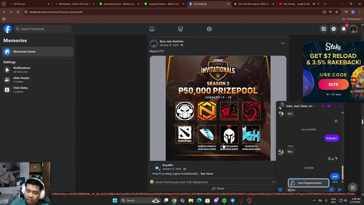Click the Stake ELYK promo button
Screen dimensions: 364x205
333,85
